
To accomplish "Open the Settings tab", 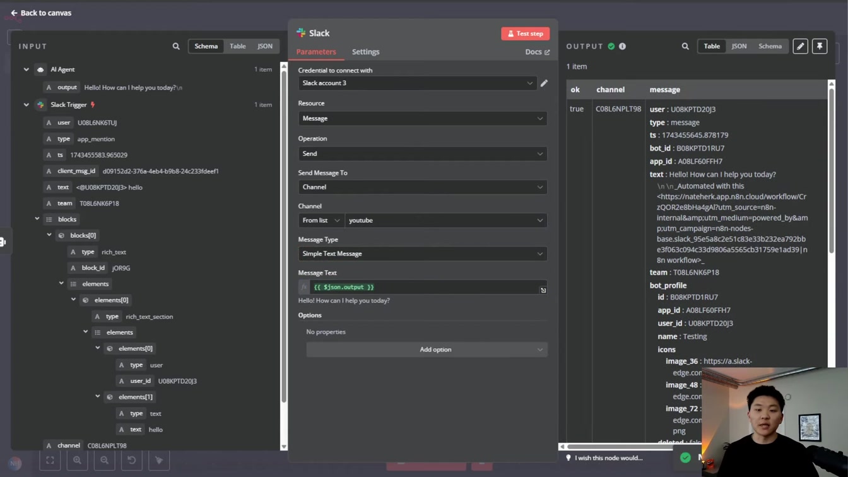I will click(x=365, y=52).
